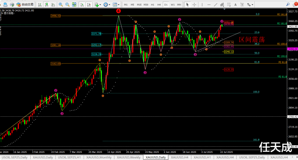Screen dimensions: 298x160
Task: Select the bar chart display icon
Action: [x=39, y=5]
